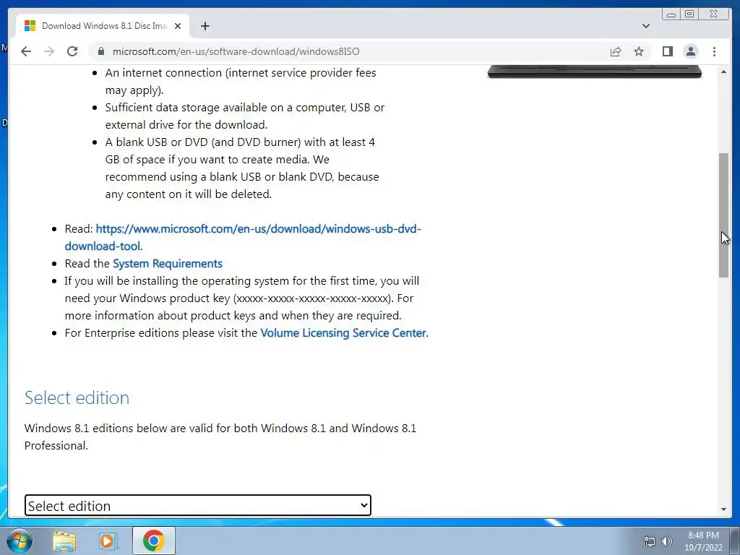Click the address bar URL
Image resolution: width=740 pixels, height=555 pixels.
[236, 51]
